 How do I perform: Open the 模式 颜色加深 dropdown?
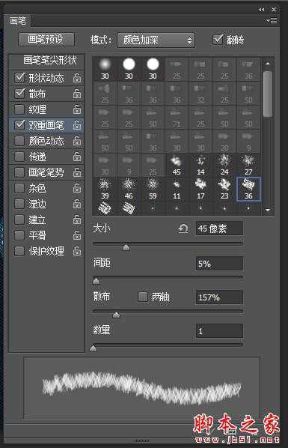coord(156,40)
